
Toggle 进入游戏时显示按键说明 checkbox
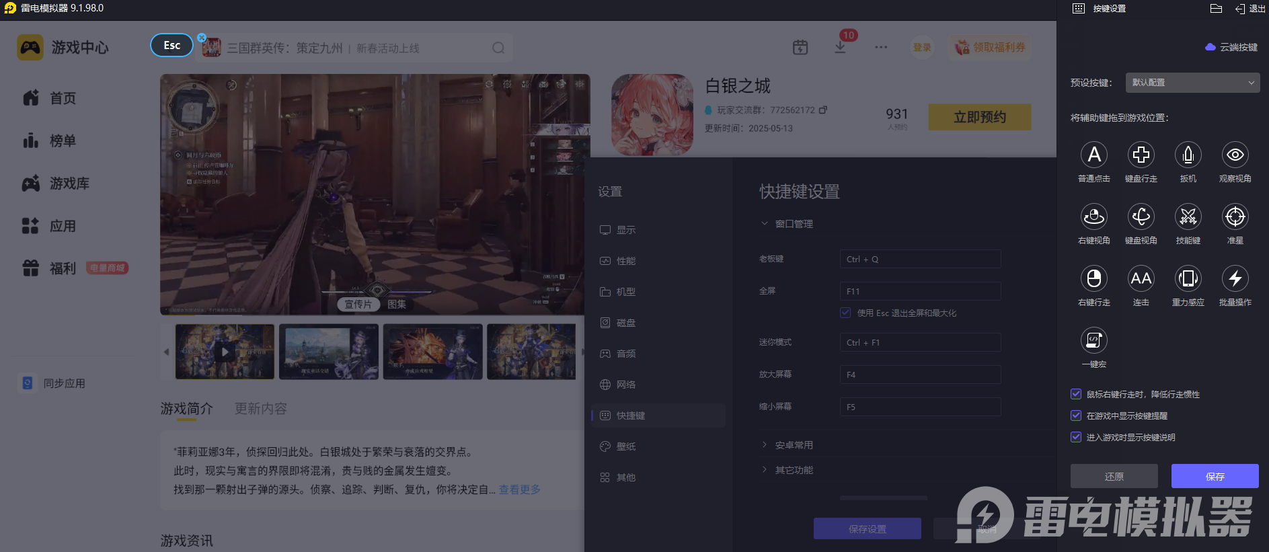pyautogui.click(x=1076, y=437)
